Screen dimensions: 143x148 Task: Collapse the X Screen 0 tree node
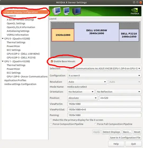click(x=3, y=16)
